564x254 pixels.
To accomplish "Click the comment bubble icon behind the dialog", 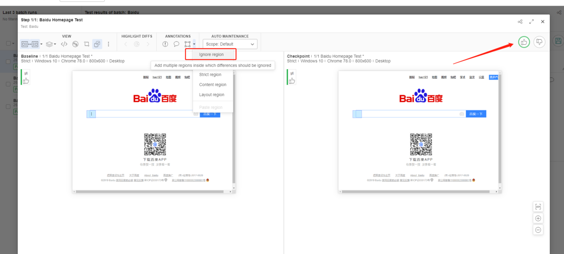I will [552, 80].
